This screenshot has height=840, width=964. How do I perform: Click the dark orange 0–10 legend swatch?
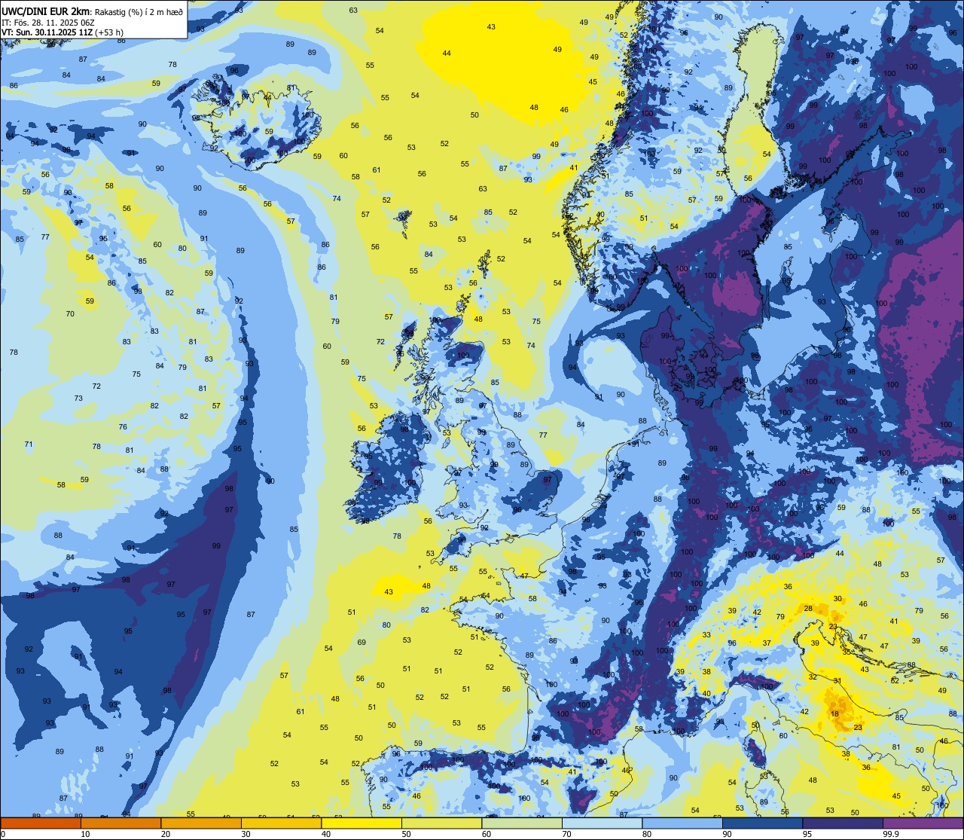coord(41,823)
